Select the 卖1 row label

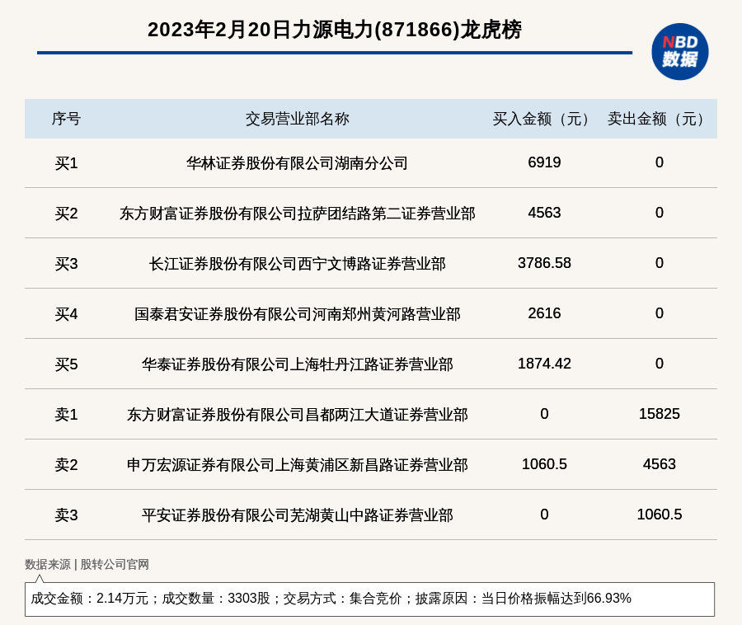click(66, 415)
